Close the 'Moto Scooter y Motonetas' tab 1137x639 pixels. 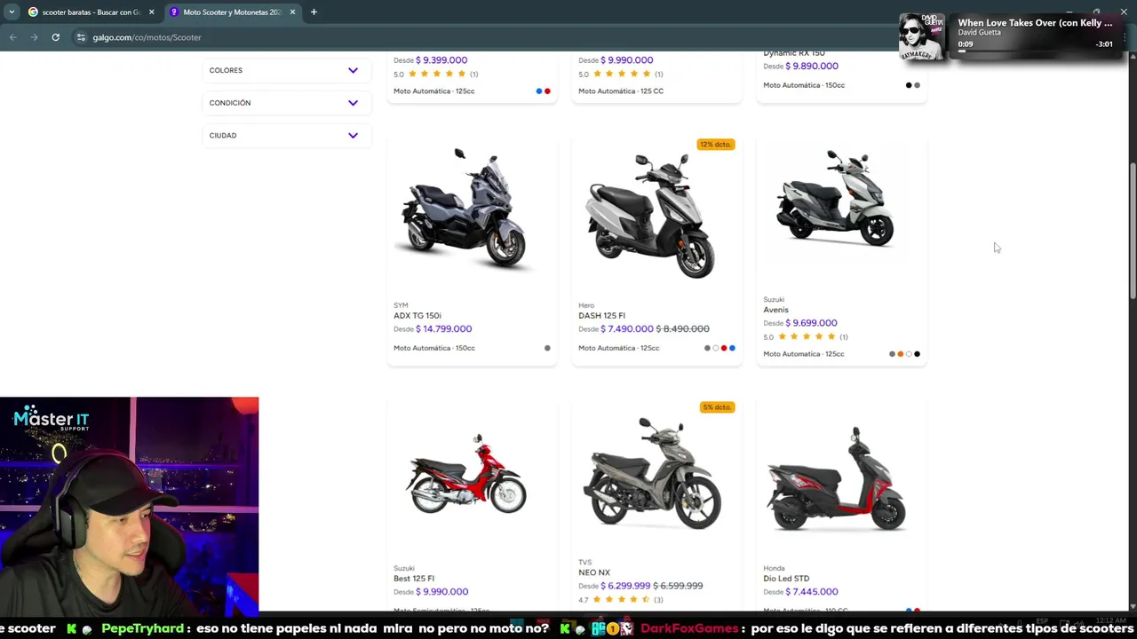pos(292,12)
